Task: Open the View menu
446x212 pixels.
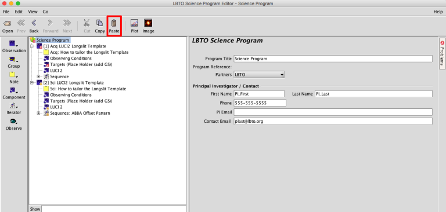Action: coord(33,12)
